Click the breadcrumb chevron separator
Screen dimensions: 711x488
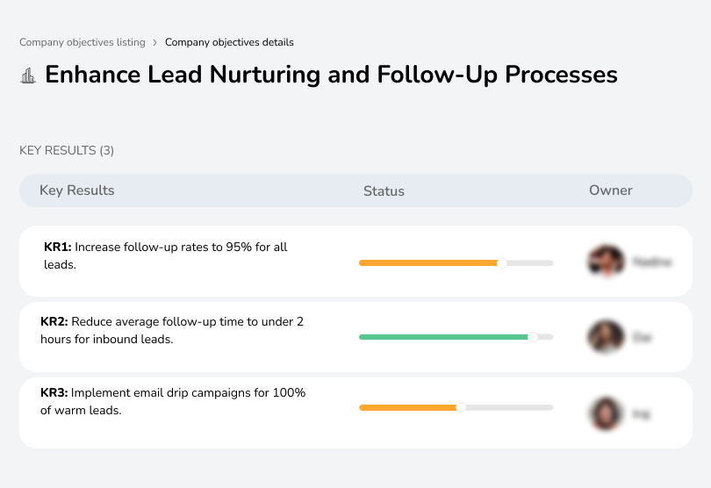coord(155,43)
